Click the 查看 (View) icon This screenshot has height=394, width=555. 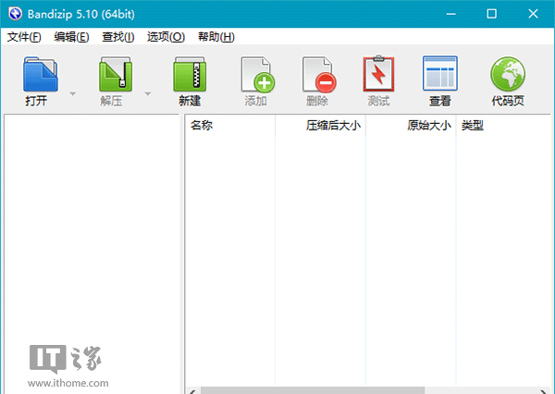coord(440,73)
